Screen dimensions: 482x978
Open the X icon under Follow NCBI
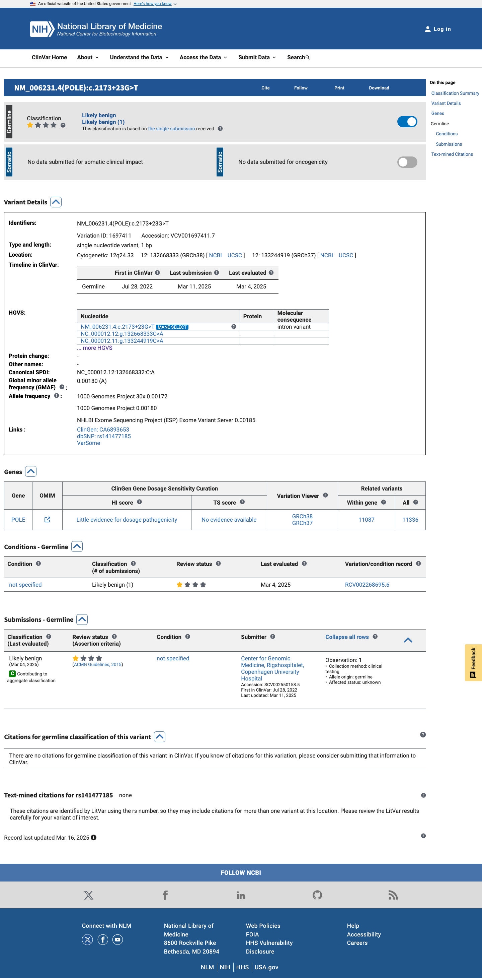click(x=88, y=895)
